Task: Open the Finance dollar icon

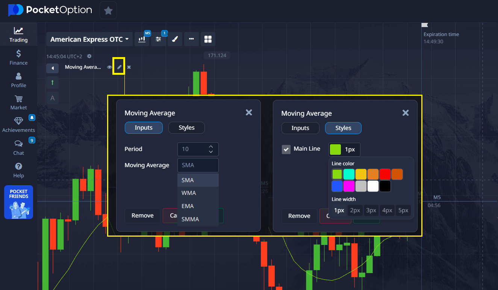Action: 18,54
